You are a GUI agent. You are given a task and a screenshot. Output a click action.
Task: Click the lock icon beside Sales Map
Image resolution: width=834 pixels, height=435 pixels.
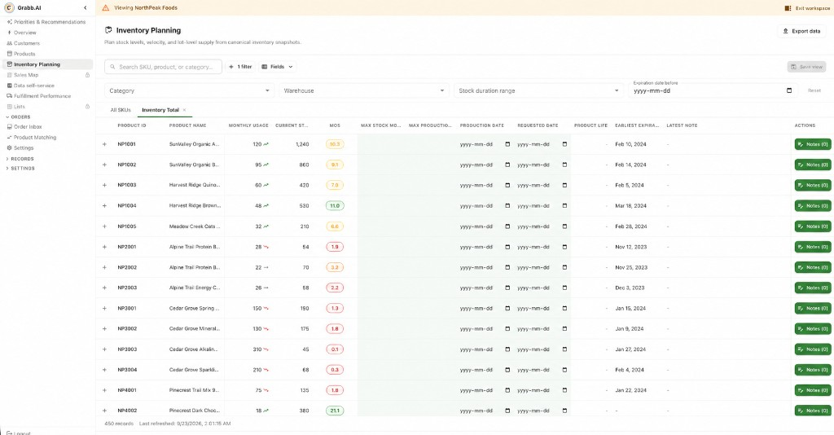(87, 75)
